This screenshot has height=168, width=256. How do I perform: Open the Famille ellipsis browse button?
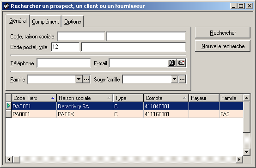pyautogui.click(x=86, y=80)
